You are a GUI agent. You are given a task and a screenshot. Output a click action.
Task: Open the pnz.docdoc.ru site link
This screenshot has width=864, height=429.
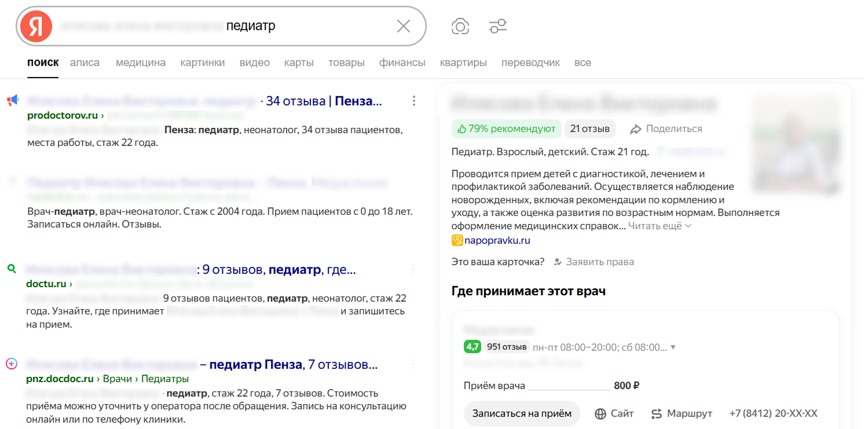[x=60, y=379]
